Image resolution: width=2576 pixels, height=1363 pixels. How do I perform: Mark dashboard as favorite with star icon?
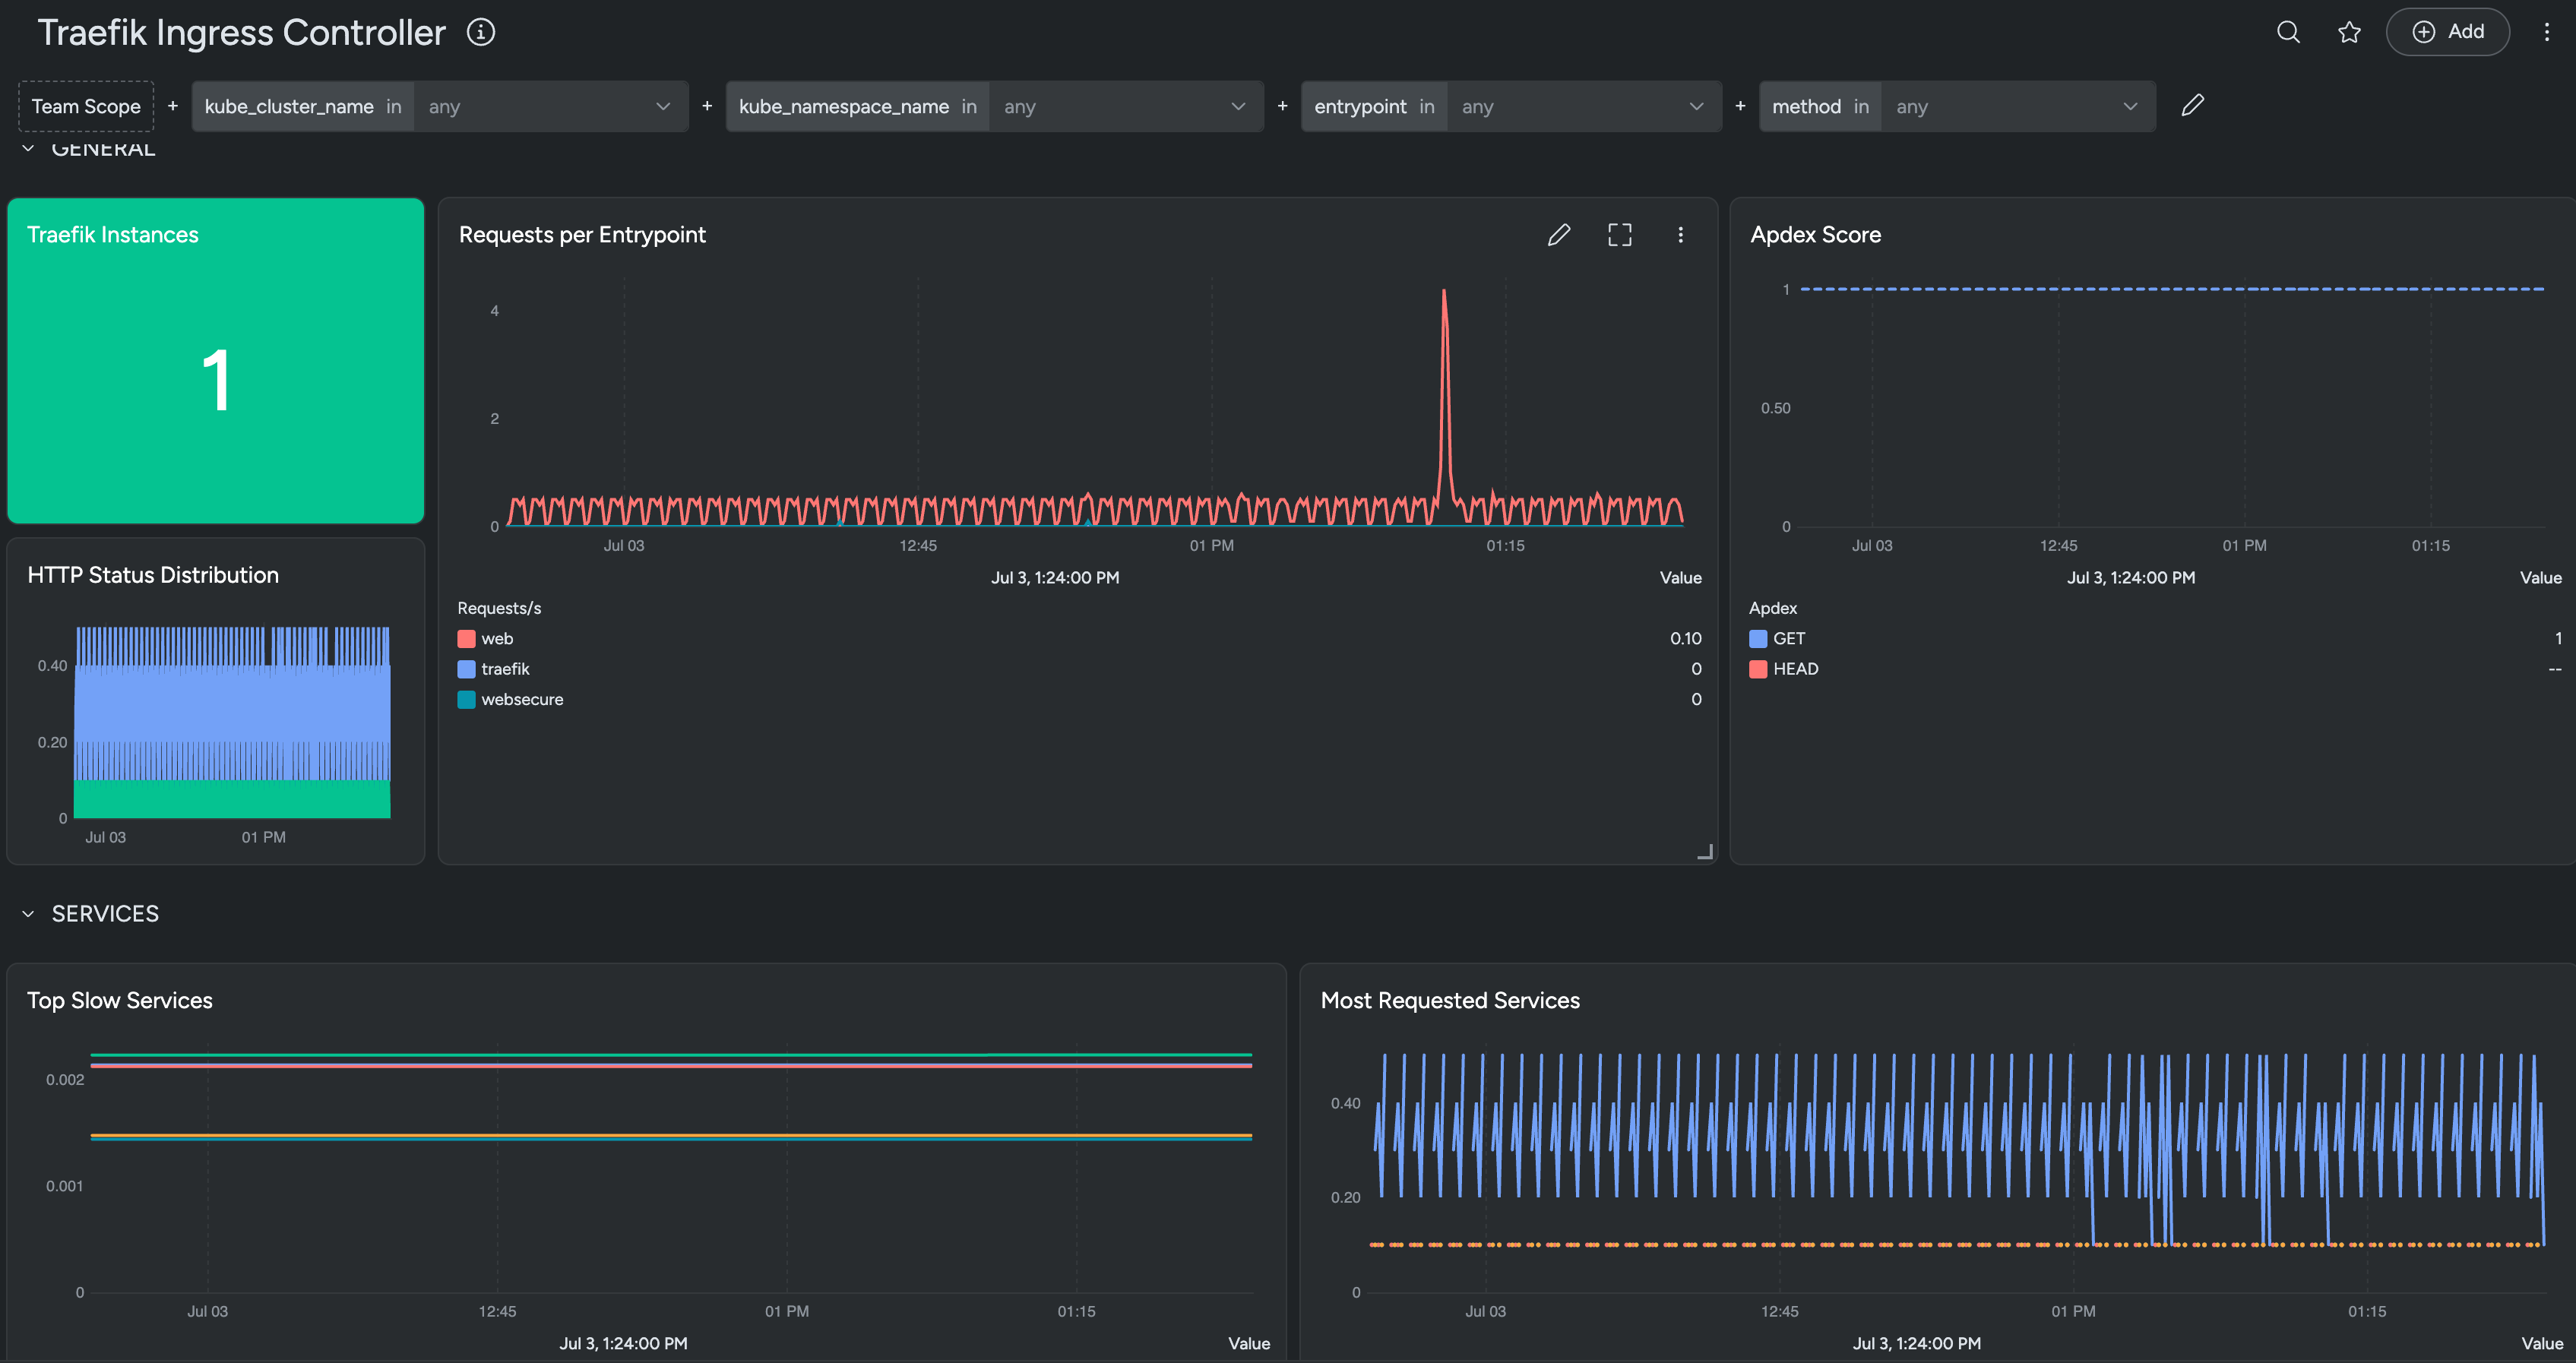pos(2349,32)
